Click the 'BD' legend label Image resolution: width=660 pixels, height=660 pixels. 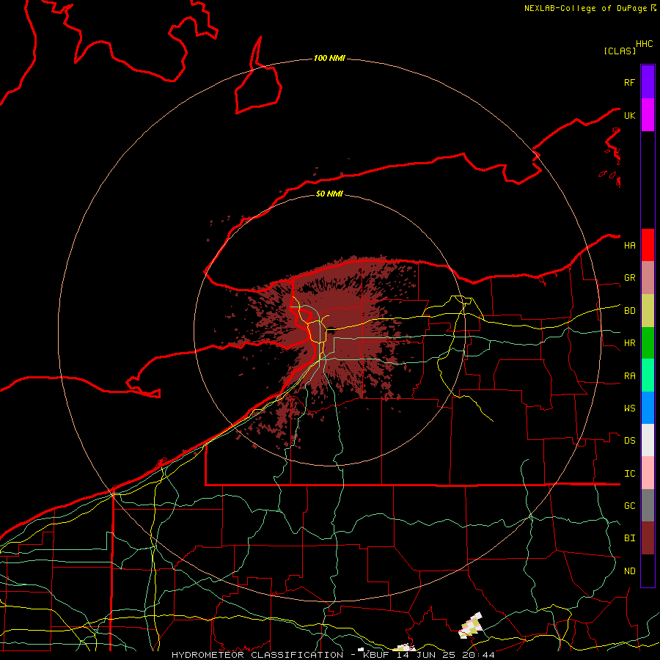629,311
